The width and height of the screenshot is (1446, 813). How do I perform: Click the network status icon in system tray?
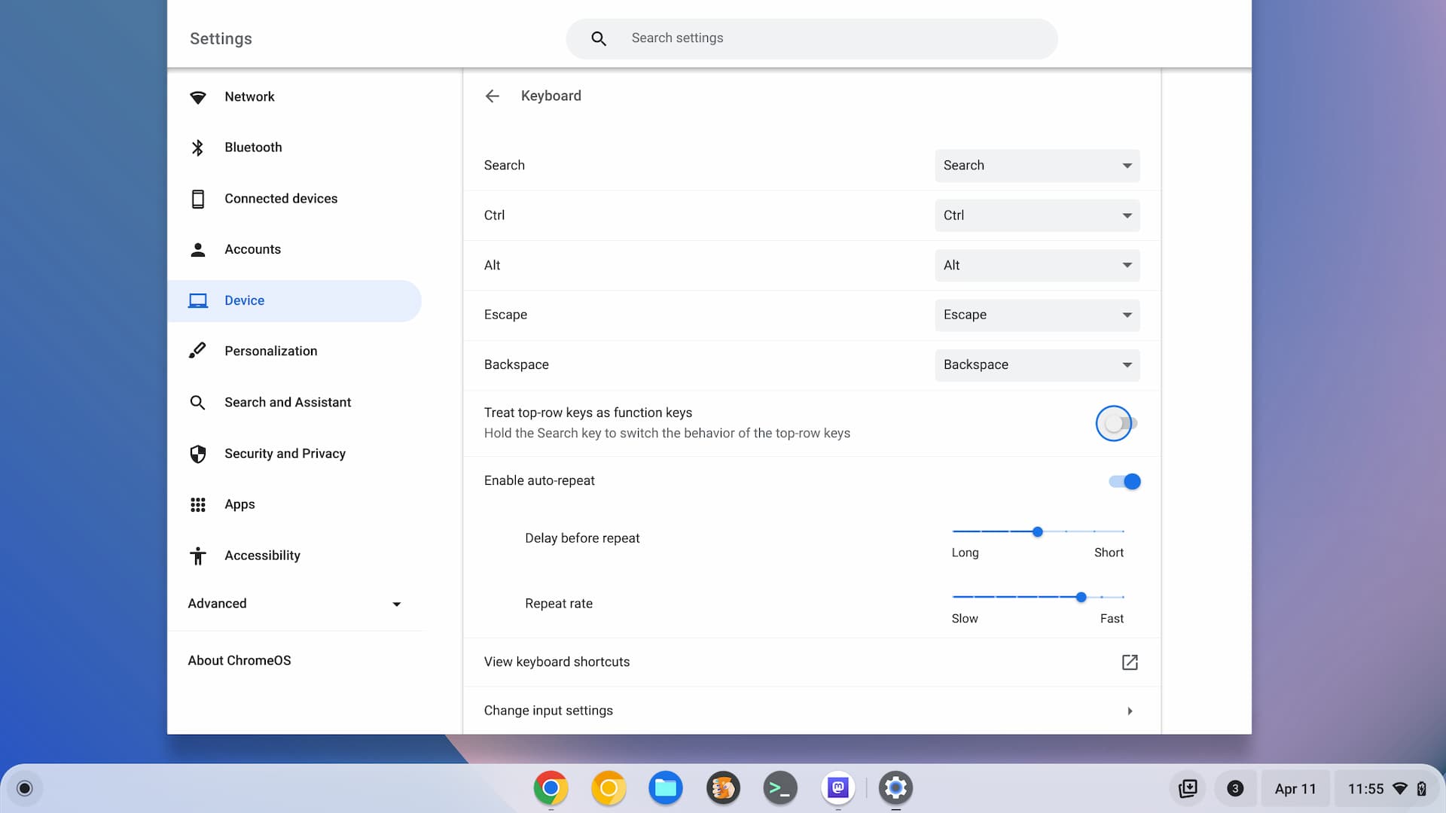pyautogui.click(x=1400, y=788)
